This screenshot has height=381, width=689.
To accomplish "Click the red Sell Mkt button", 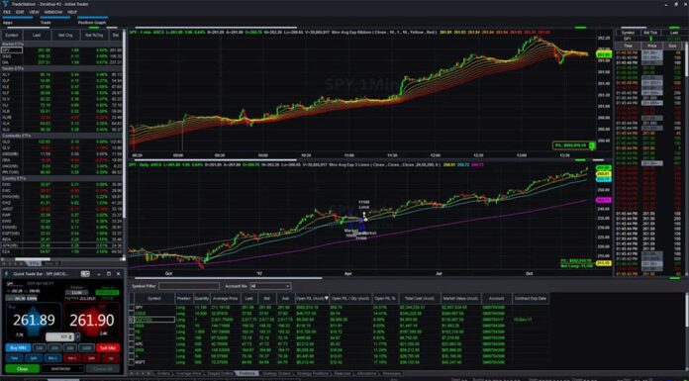I will [108, 347].
